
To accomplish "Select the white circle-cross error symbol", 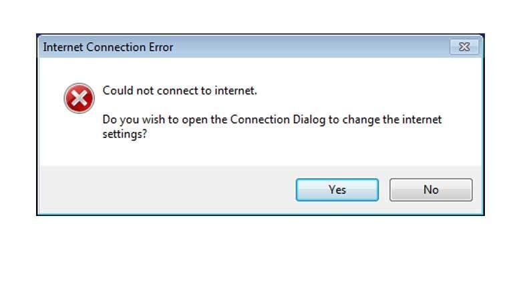I will pos(79,99).
